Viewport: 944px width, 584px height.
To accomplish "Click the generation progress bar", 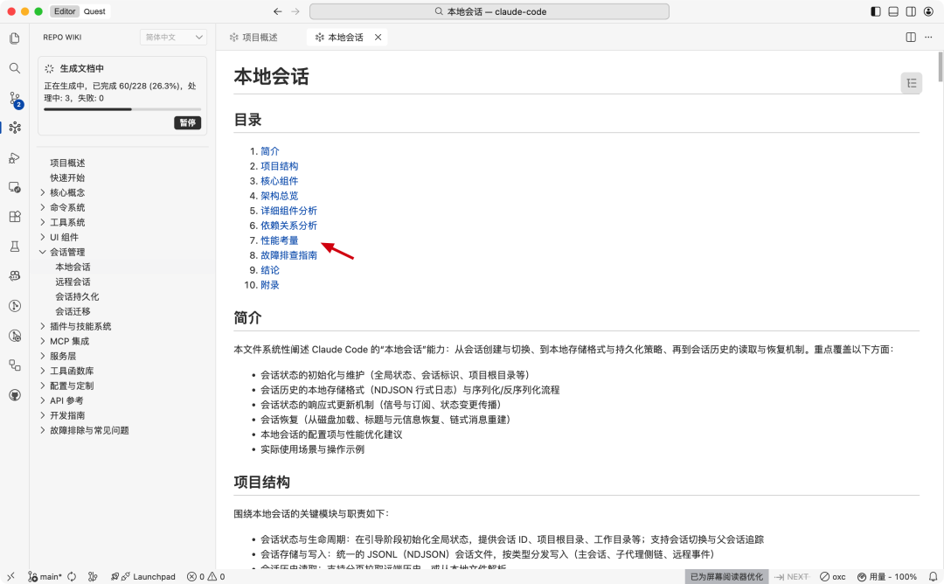I will pyautogui.click(x=121, y=108).
